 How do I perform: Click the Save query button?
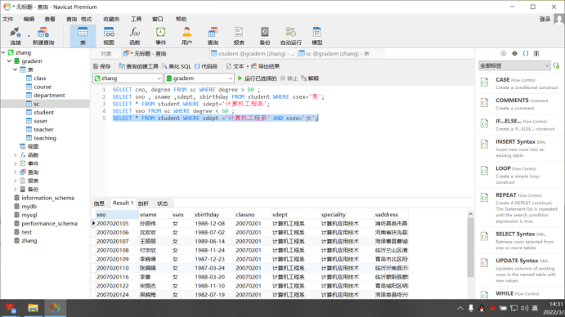[x=101, y=66]
